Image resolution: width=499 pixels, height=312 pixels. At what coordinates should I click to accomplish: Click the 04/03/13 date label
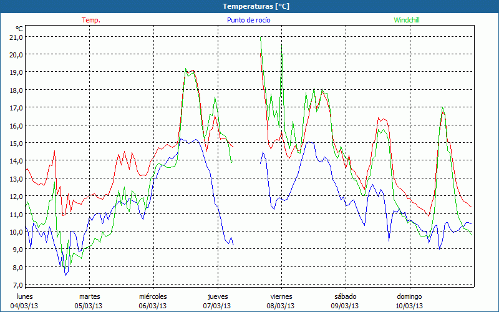25,306
